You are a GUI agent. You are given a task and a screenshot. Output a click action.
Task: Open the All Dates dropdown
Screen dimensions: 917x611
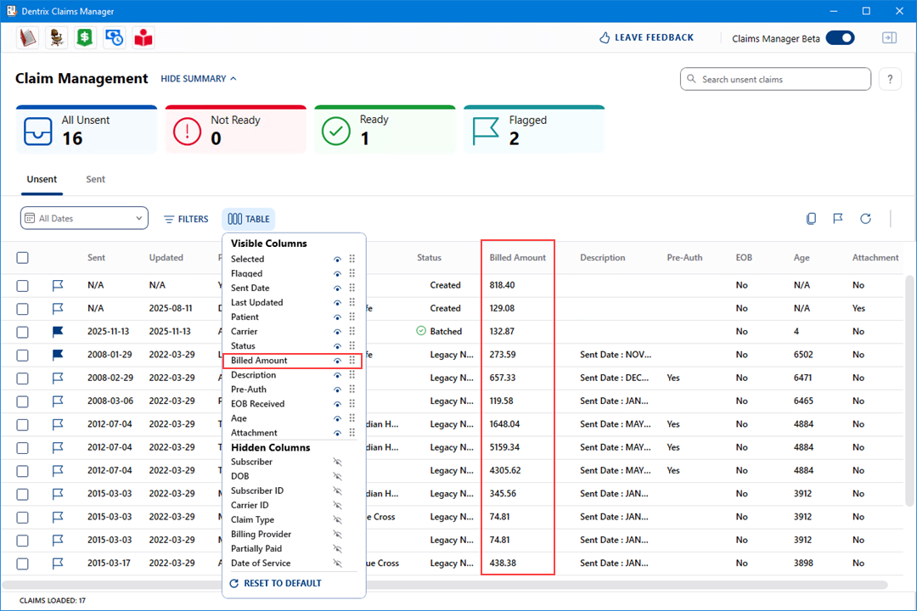(84, 219)
